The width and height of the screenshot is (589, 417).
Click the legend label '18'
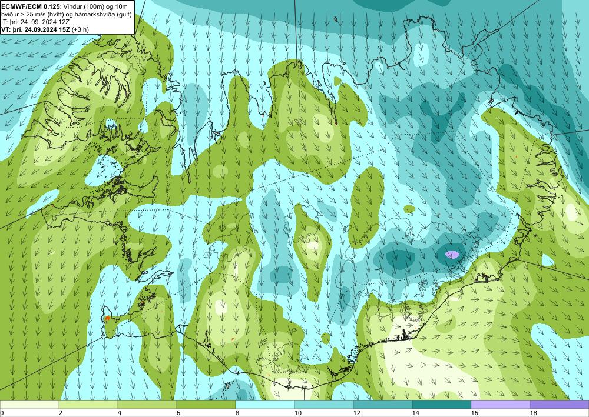click(533, 413)
